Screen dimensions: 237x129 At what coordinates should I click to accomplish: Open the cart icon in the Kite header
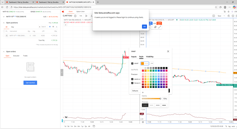click(225, 12)
